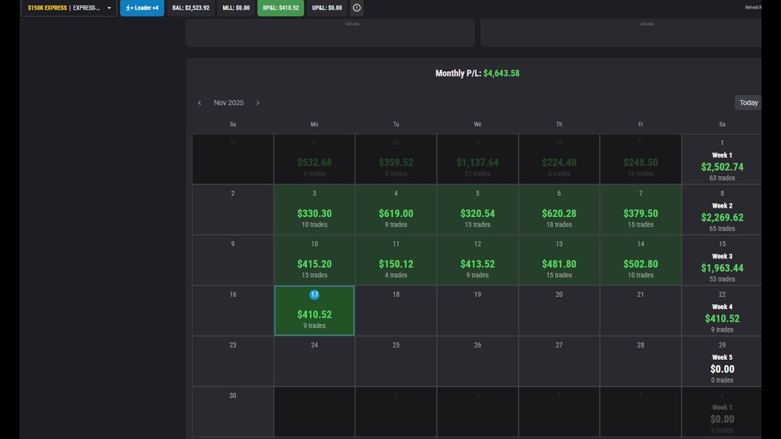Select Nov 11 cell with $150.12
This screenshot has width=781, height=439.
[396, 260]
